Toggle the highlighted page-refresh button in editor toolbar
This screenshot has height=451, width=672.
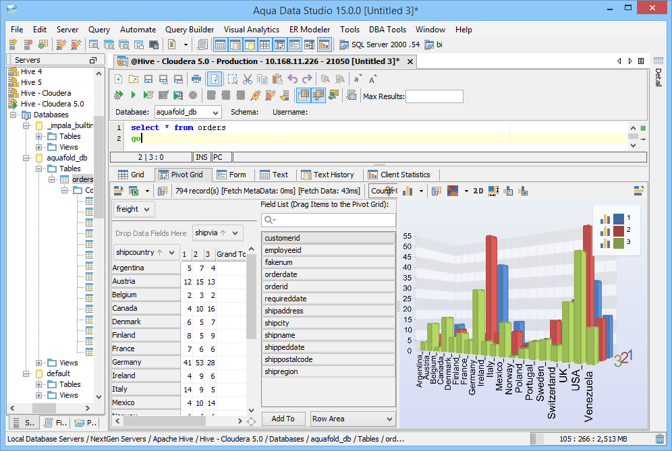click(x=215, y=80)
